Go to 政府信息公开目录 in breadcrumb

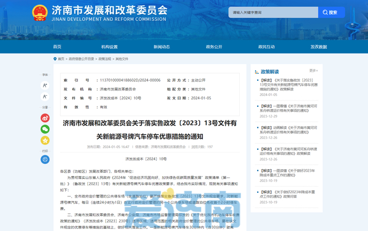click(81, 59)
